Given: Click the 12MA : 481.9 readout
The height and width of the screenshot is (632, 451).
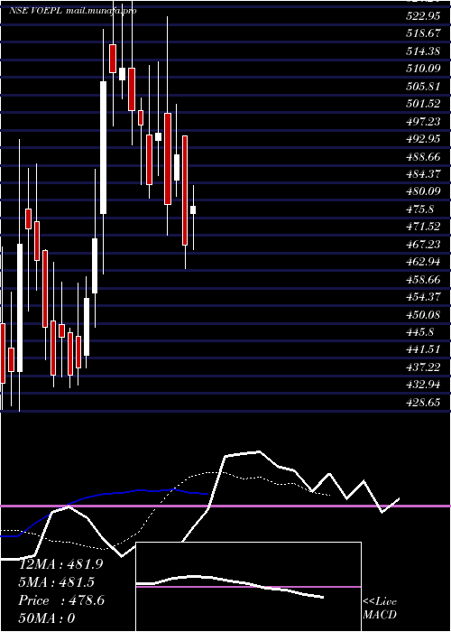Looking at the screenshot, I should pyautogui.click(x=61, y=564).
